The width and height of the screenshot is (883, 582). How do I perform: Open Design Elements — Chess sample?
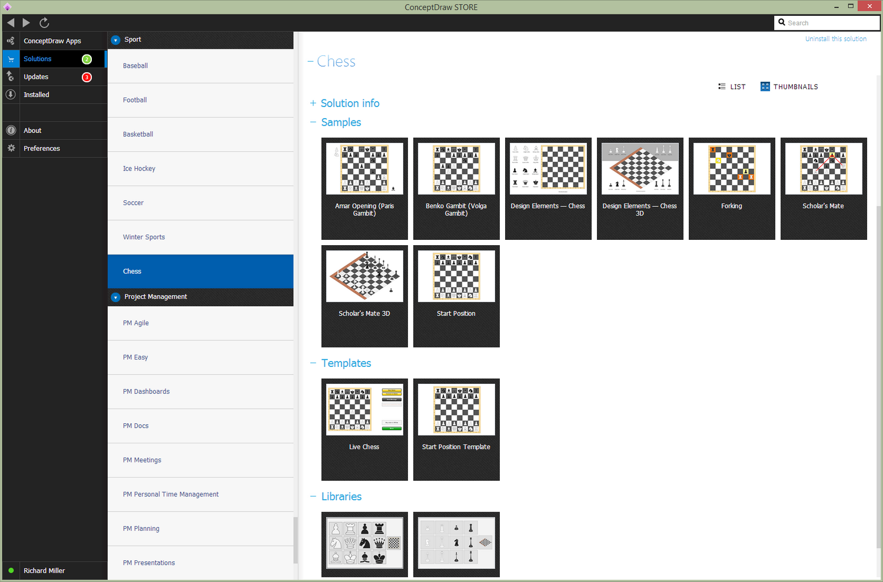point(548,188)
